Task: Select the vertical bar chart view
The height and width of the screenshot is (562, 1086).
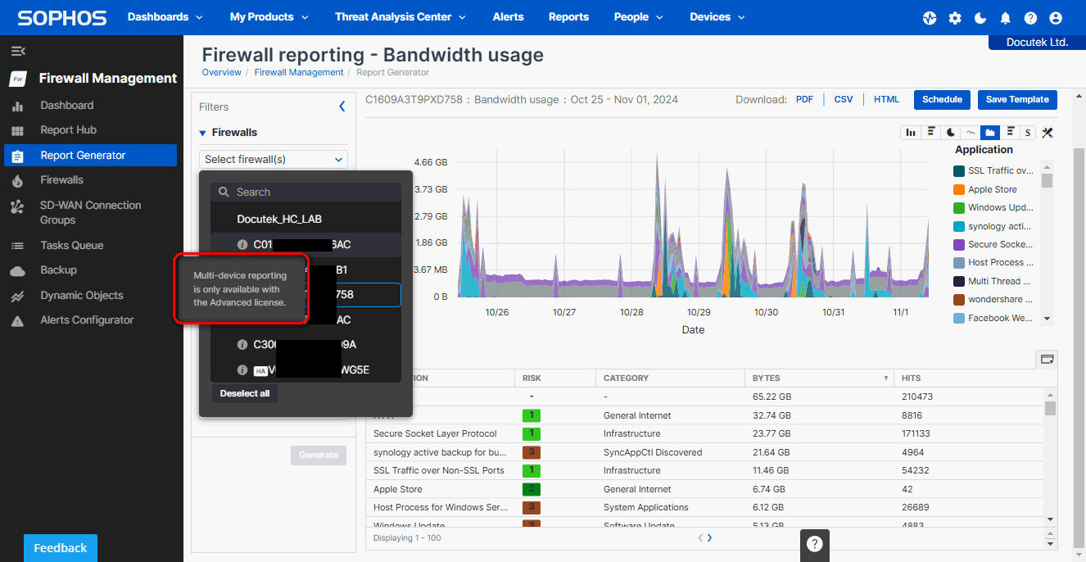Action: [911, 133]
